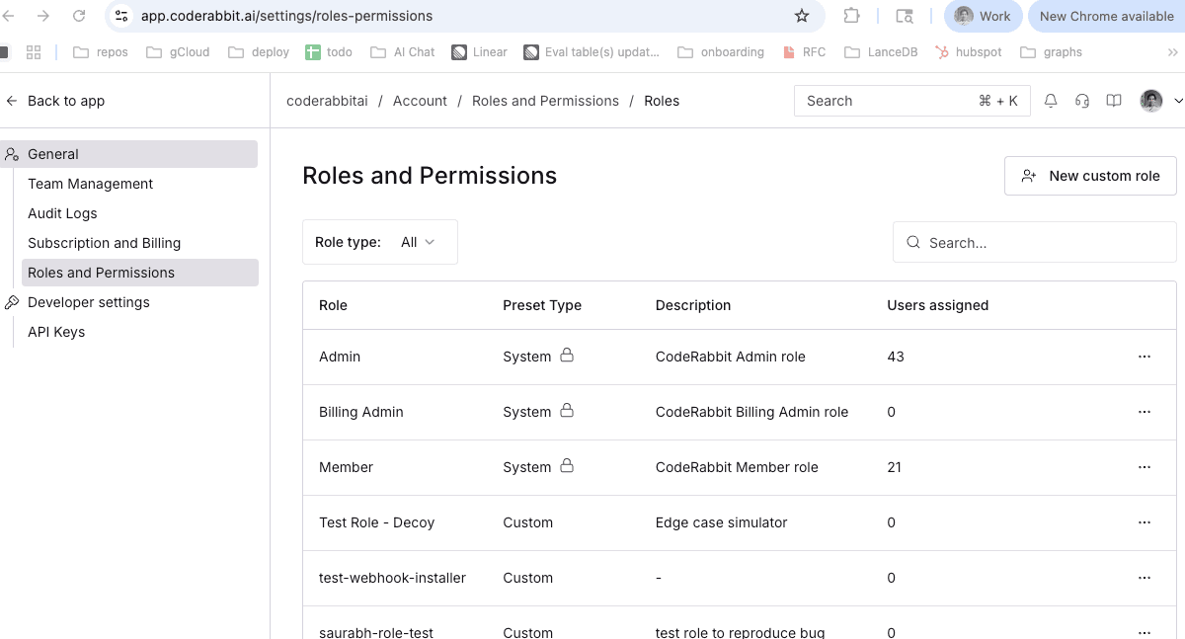The height and width of the screenshot is (639, 1185).
Task: Reload the page with refresh icon
Action: coord(79,16)
